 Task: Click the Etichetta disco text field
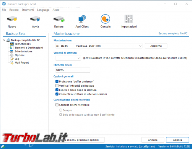click(x=73, y=70)
